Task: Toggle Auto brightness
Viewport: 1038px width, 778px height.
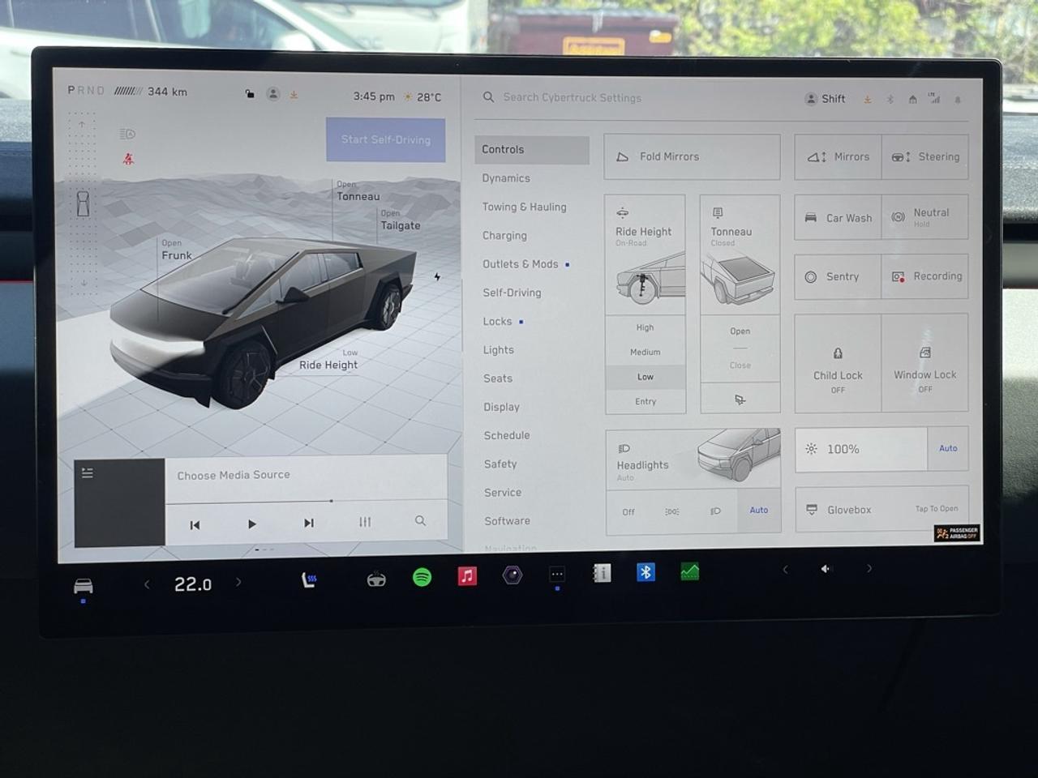Action: (948, 448)
